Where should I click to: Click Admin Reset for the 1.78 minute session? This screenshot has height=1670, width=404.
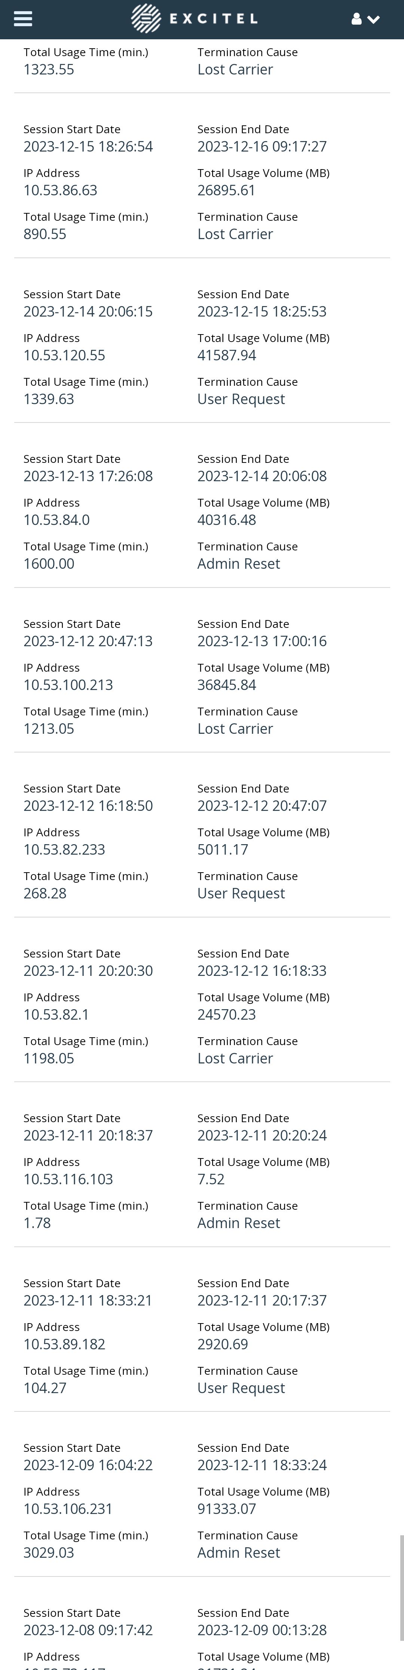click(x=239, y=1223)
